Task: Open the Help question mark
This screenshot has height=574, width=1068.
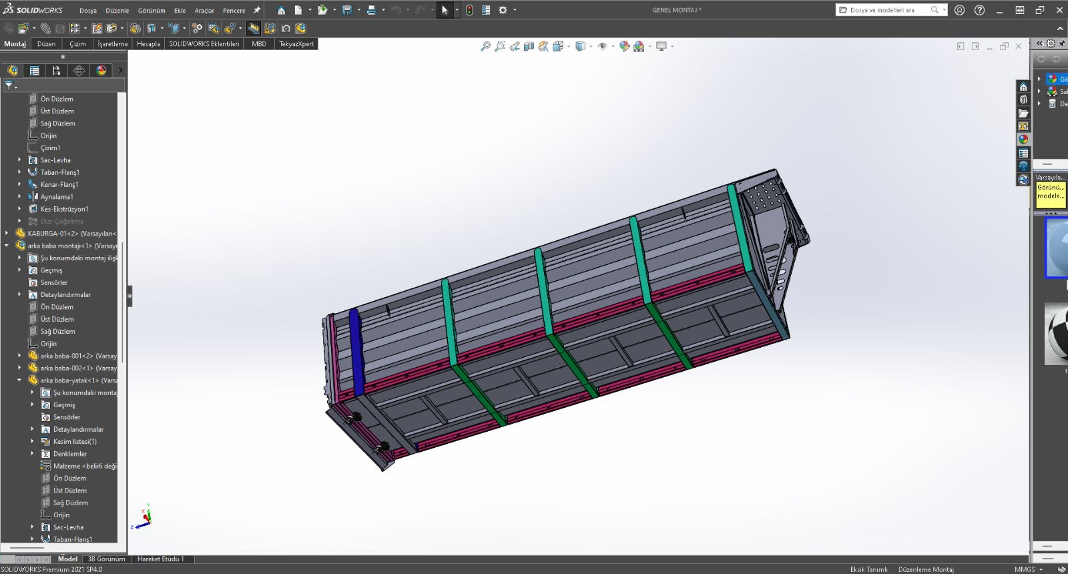Action: tap(979, 10)
